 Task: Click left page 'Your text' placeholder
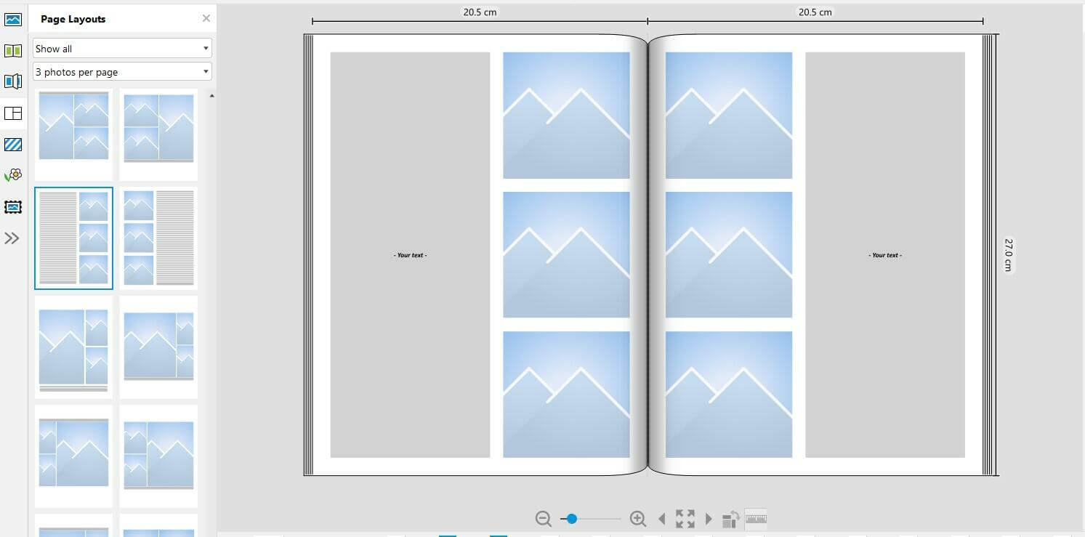click(411, 255)
